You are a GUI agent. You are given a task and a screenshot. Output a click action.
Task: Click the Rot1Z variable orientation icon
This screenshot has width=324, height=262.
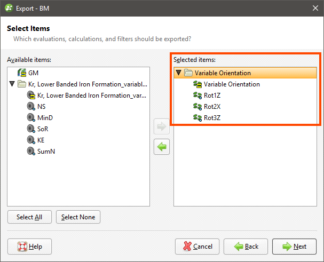[x=197, y=96]
